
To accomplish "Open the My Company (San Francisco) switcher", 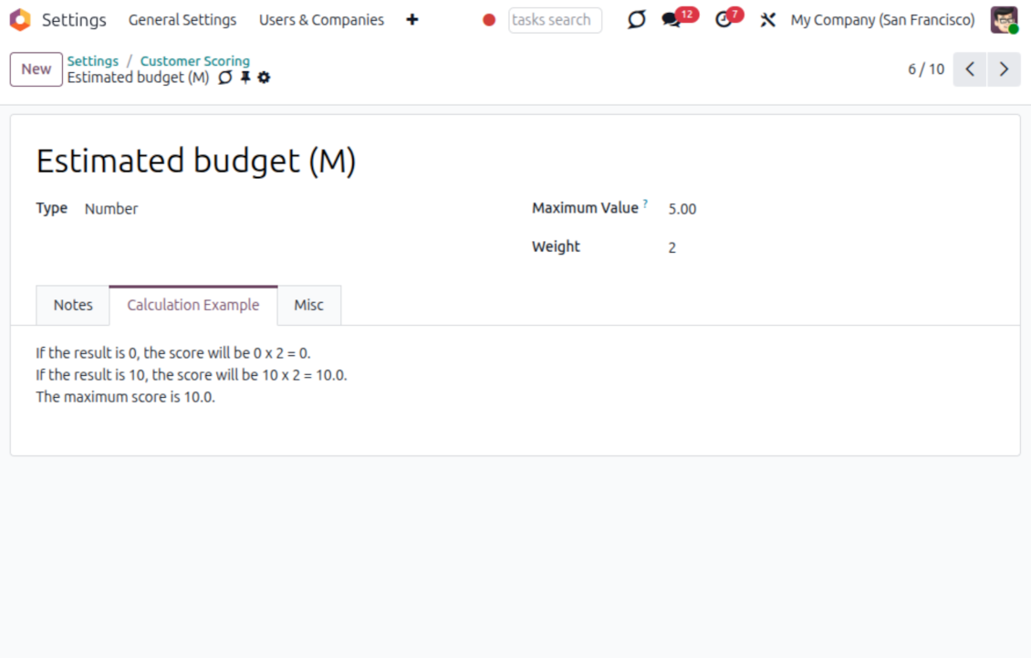I will 882,20.
